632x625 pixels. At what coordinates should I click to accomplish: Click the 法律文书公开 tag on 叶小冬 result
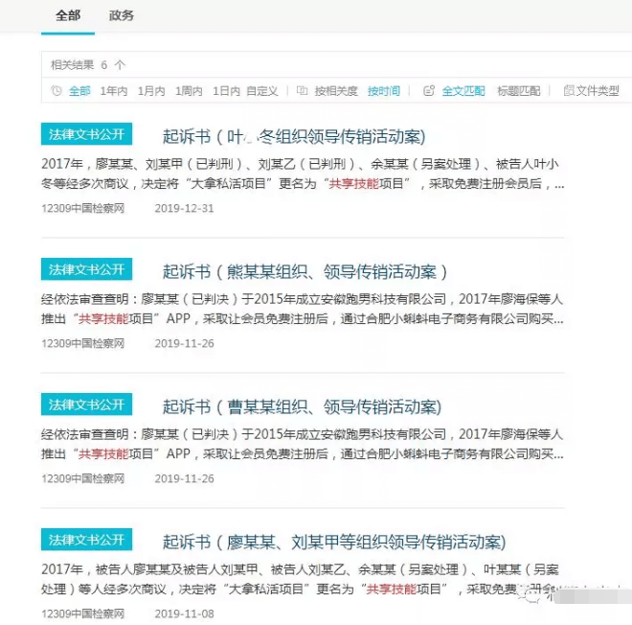point(86,134)
